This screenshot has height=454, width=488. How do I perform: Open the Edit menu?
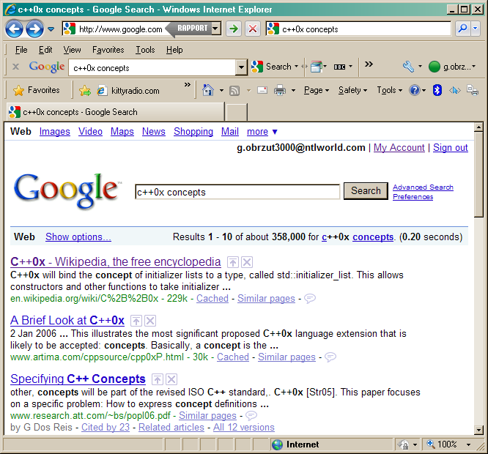(x=45, y=50)
